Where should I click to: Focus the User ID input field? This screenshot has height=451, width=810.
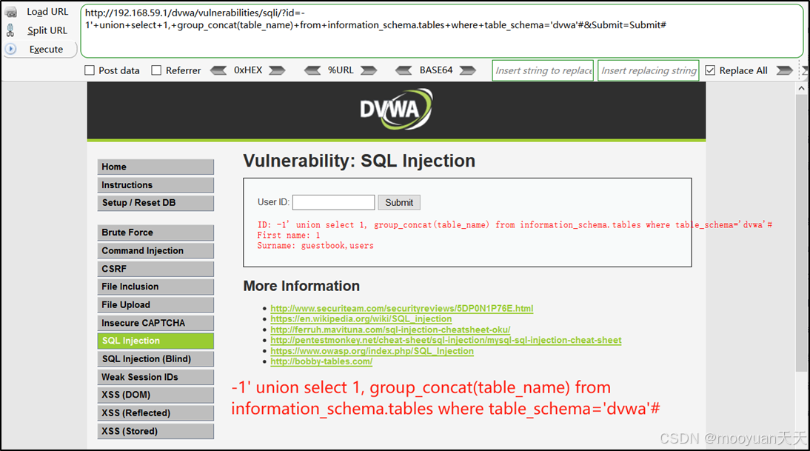[x=334, y=202]
